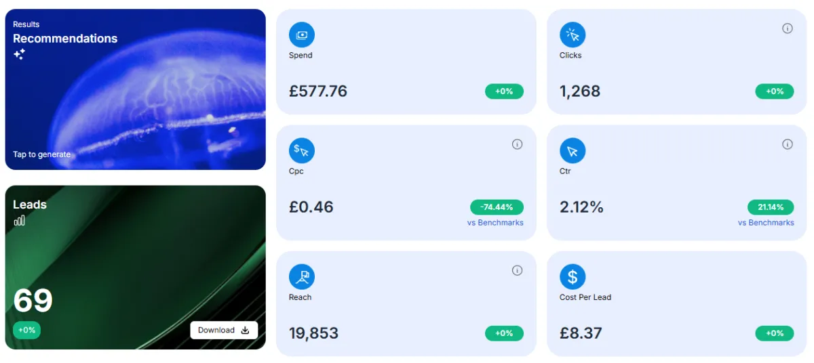Tap to generate recommendations
The width and height of the screenshot is (814, 363).
41,154
